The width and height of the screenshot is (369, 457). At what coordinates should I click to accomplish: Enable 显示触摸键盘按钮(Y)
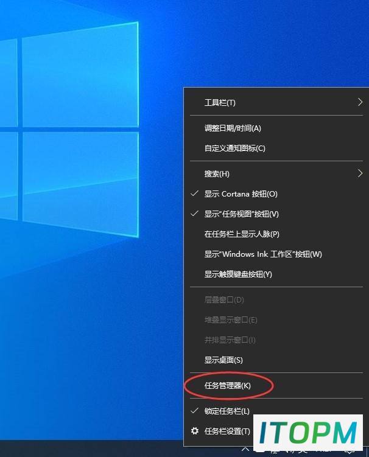tap(276, 274)
